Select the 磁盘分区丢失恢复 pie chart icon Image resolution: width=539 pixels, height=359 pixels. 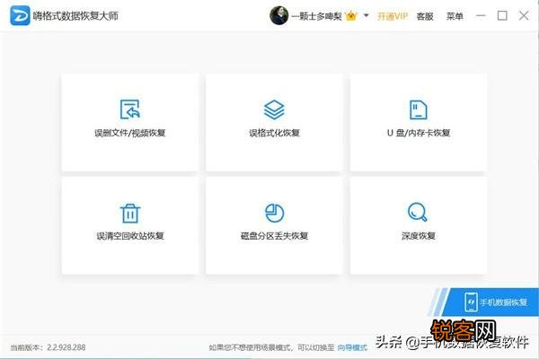(x=274, y=213)
